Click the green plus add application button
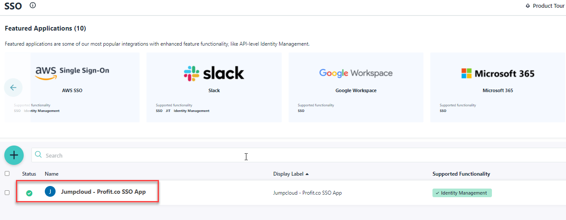 [14, 155]
